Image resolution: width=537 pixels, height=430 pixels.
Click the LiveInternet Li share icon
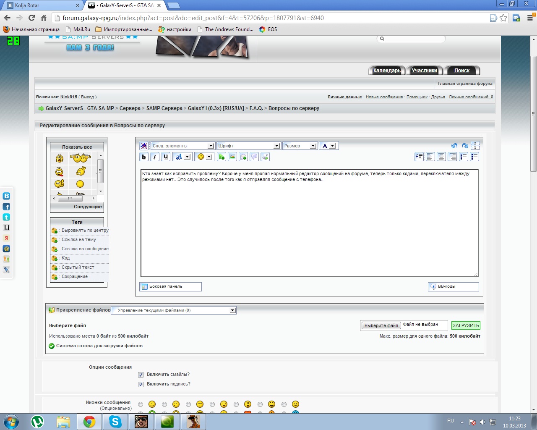[x=6, y=228]
